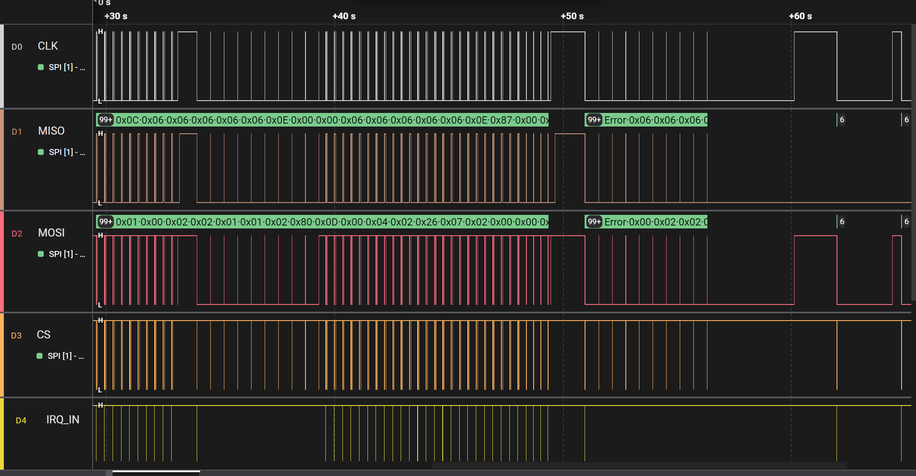Click the D3 channel identifier for CS
916x476 pixels.
(16, 335)
